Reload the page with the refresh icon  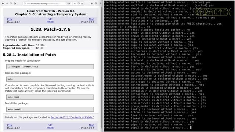pos(11,3)
